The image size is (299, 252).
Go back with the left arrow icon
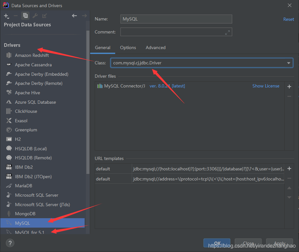[x=75, y=16]
